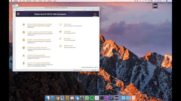Open Preview app in the dock
181x101 pixels.
tap(62, 98)
